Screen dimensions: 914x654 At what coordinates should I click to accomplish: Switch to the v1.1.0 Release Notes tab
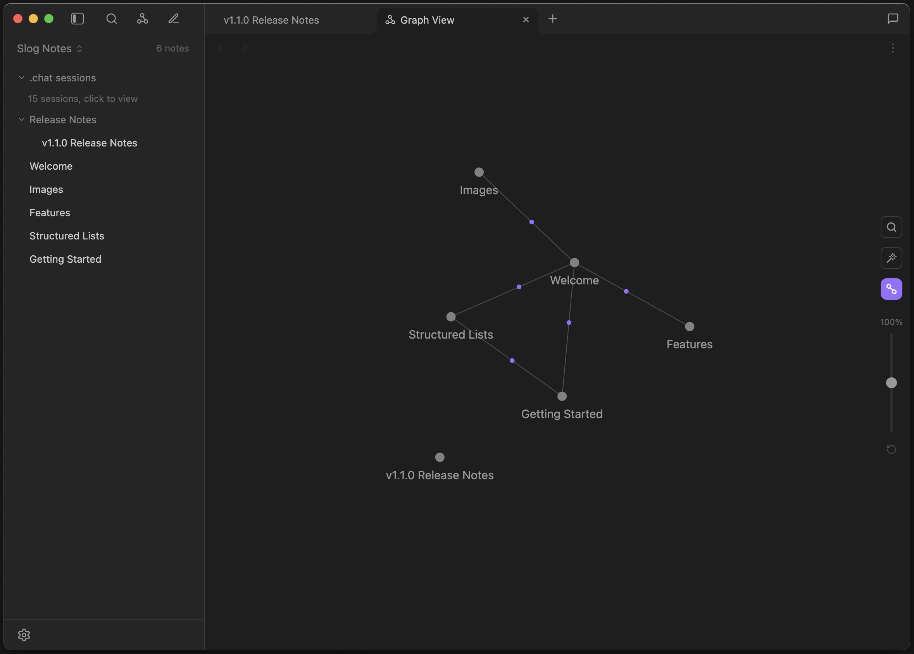pyautogui.click(x=271, y=20)
